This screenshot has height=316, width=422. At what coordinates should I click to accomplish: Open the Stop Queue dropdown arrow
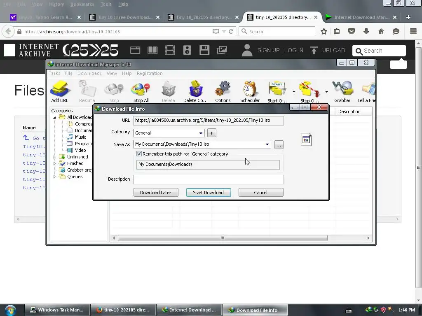click(326, 92)
